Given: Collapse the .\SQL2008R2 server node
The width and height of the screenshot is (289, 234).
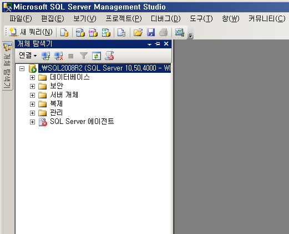Looking at the screenshot, I should click(x=22, y=69).
